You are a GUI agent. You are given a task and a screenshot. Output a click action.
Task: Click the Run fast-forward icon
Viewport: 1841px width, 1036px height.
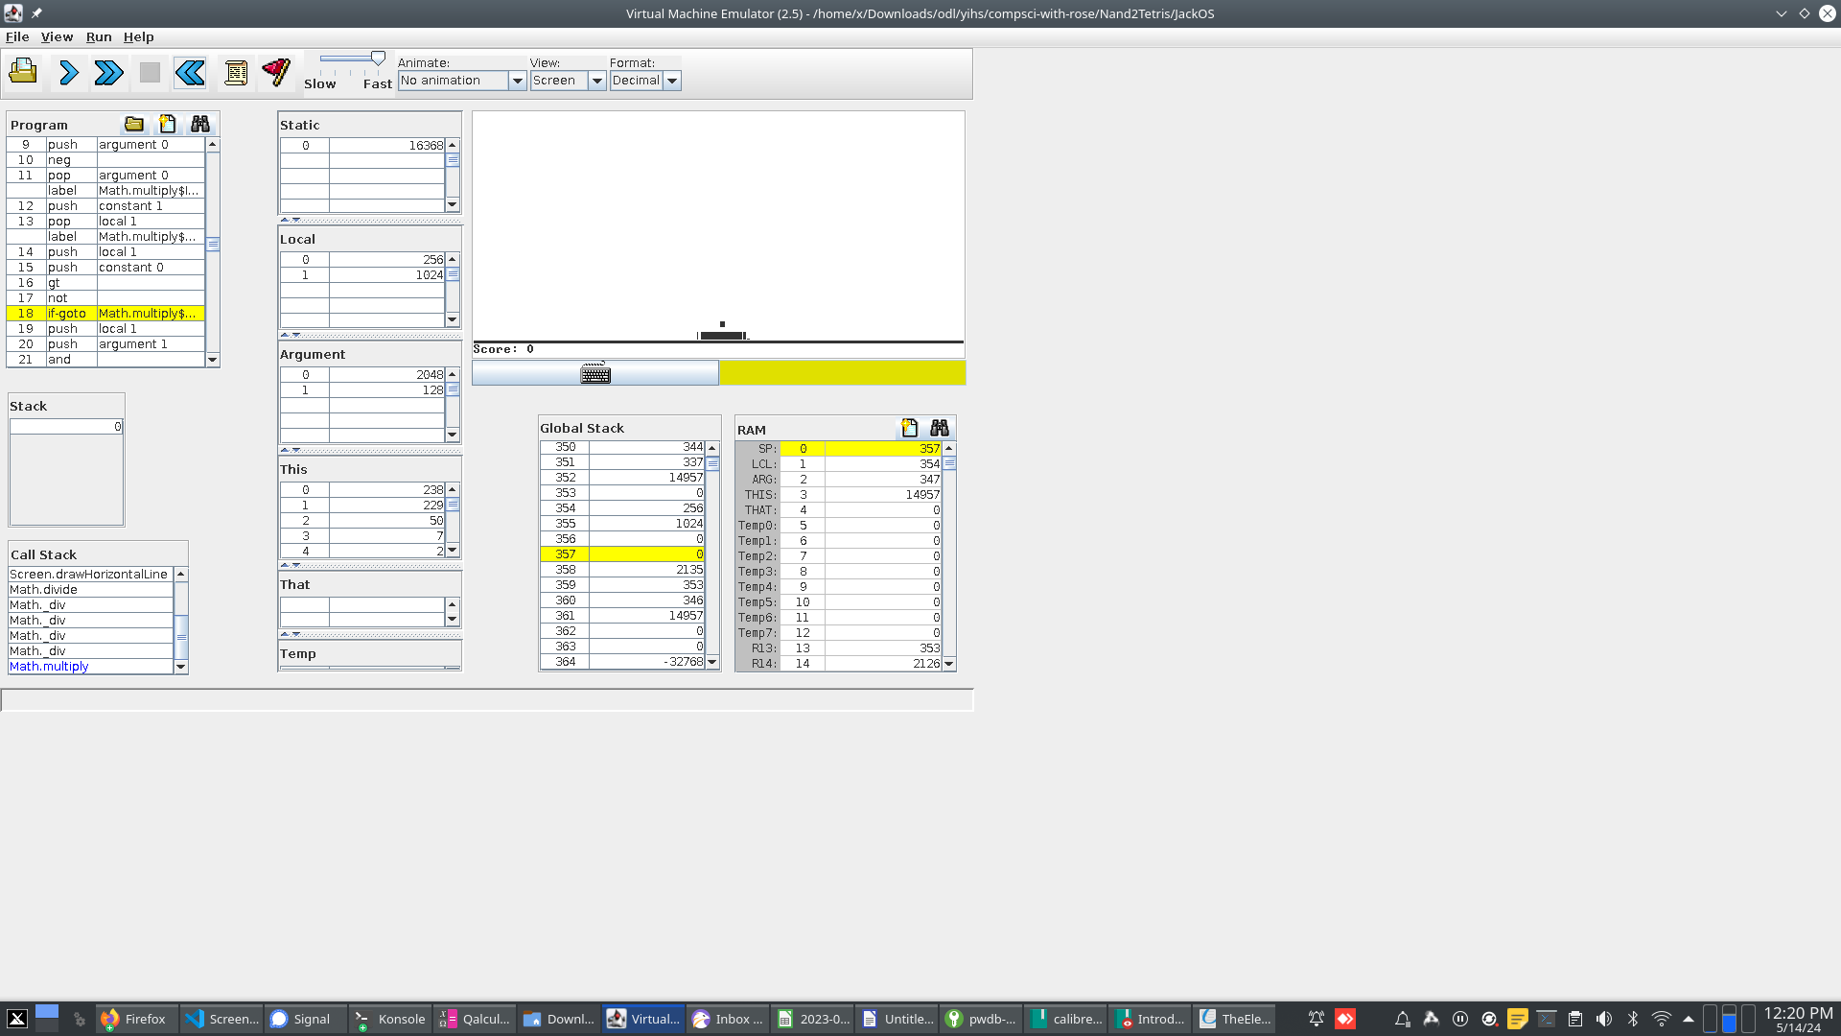click(x=108, y=72)
